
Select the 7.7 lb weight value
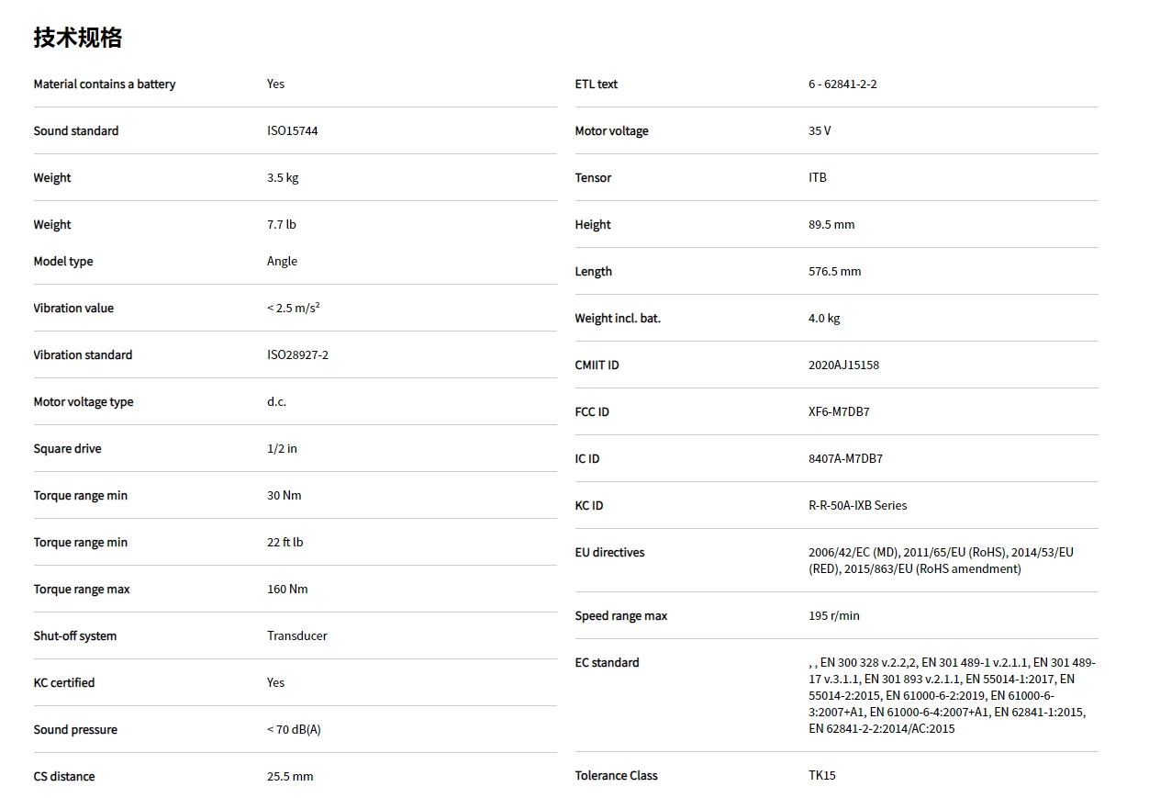pos(282,225)
